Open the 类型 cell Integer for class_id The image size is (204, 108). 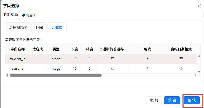click(x=56, y=69)
